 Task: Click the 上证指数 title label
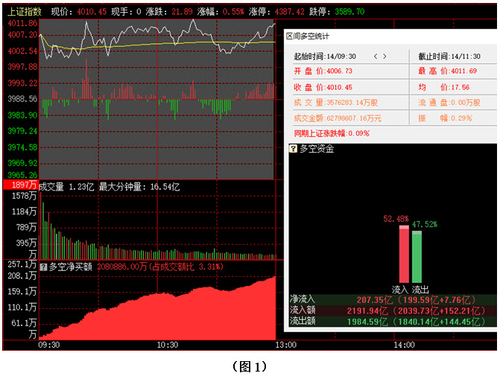tap(24, 12)
